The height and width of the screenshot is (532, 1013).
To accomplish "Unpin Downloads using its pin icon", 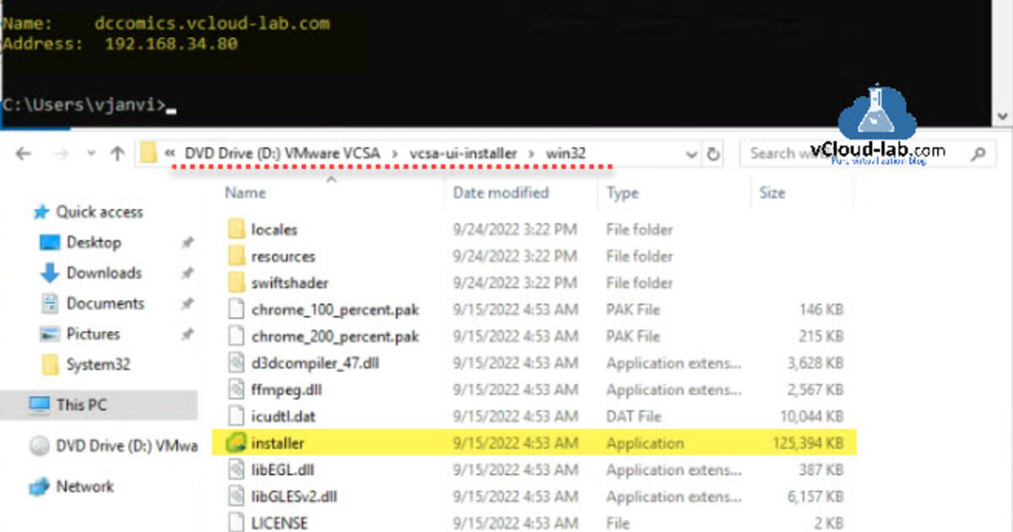I will point(187,274).
